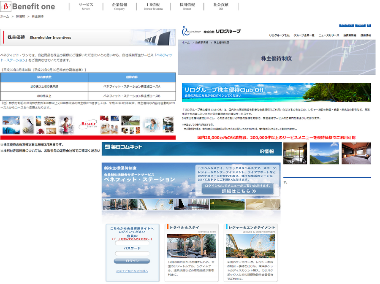The height and width of the screenshot is (284, 380).
Task: Click the 株主優待制度 page heading
Action: [x=276, y=59]
